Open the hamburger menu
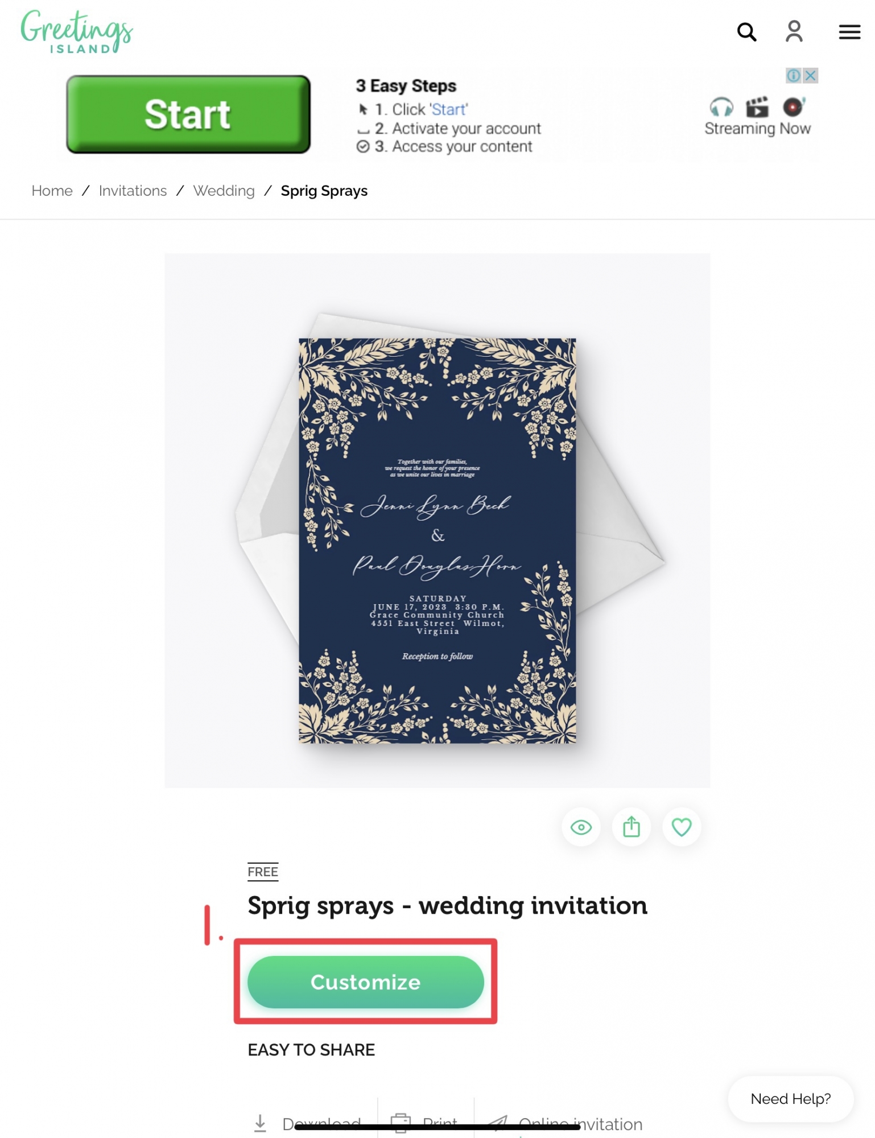 (849, 32)
